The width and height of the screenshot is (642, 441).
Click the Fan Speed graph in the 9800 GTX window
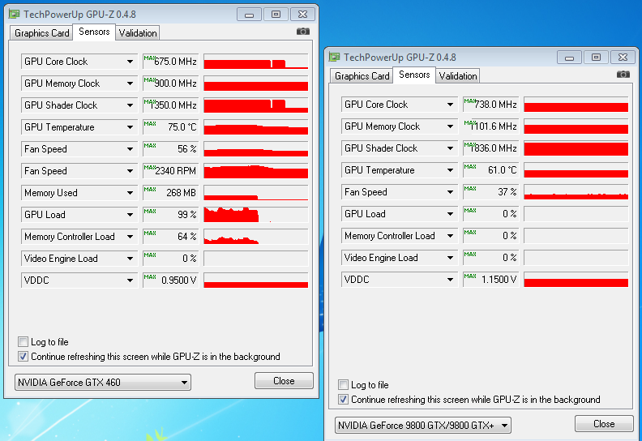click(576, 192)
